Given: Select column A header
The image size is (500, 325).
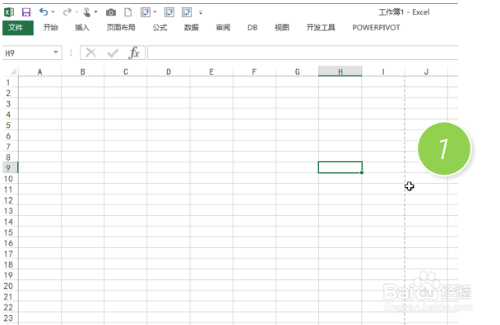Looking at the screenshot, I should point(39,72).
